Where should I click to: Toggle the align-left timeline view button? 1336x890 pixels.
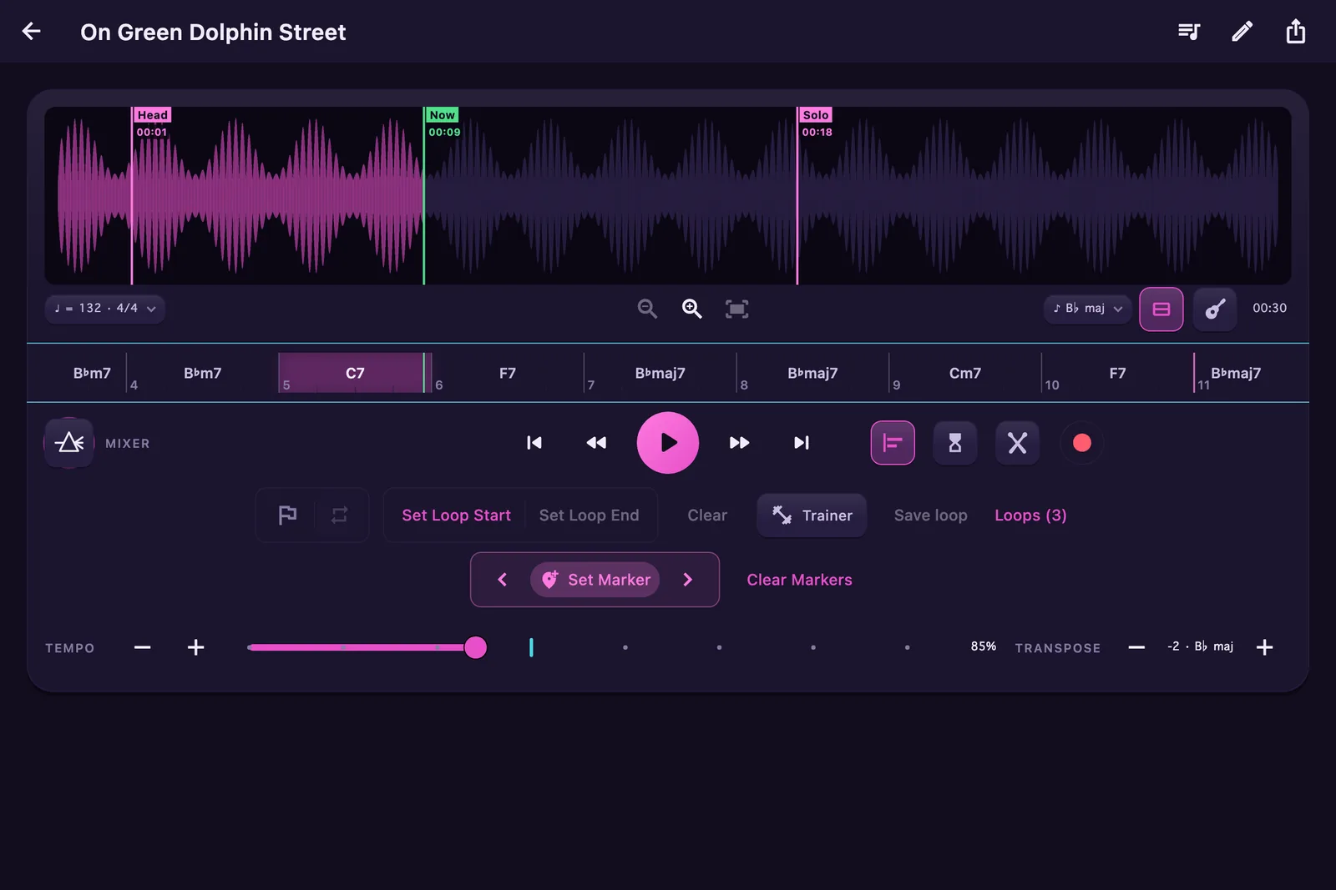pyautogui.click(x=893, y=443)
